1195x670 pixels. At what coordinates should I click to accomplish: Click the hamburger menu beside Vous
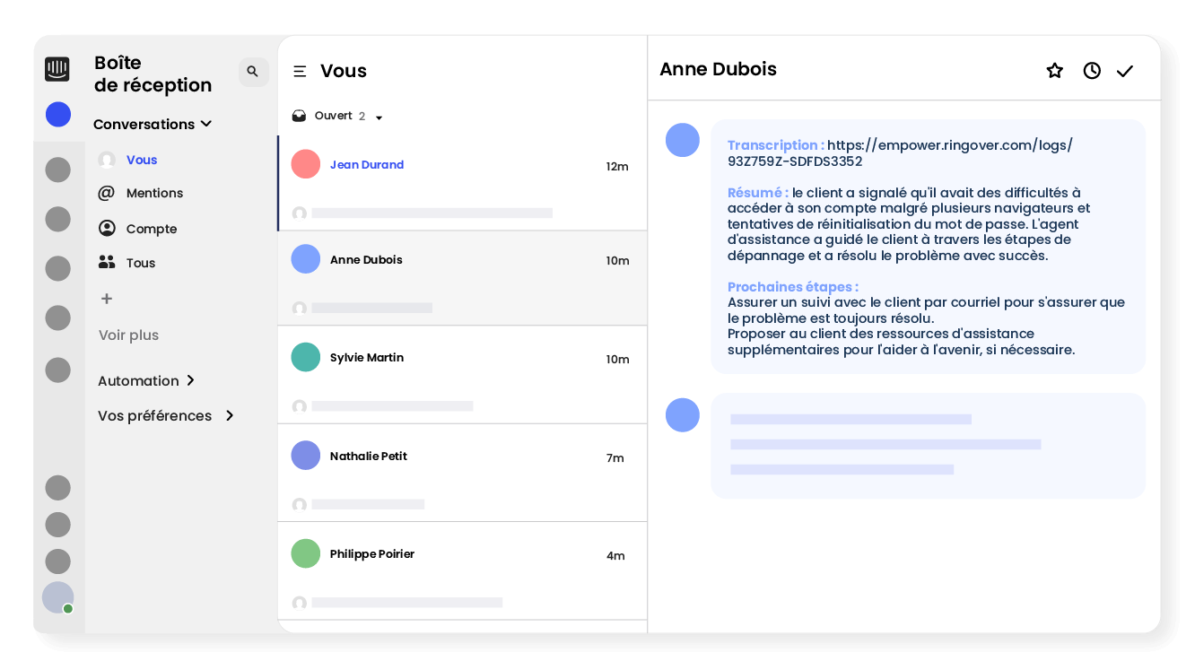pyautogui.click(x=300, y=72)
